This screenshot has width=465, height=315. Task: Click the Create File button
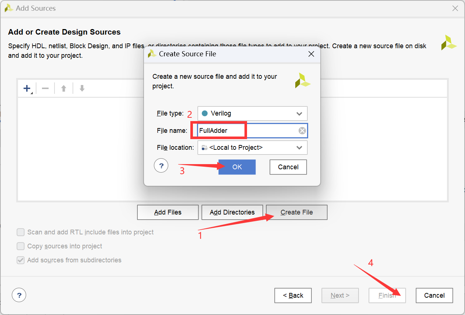[296, 212]
